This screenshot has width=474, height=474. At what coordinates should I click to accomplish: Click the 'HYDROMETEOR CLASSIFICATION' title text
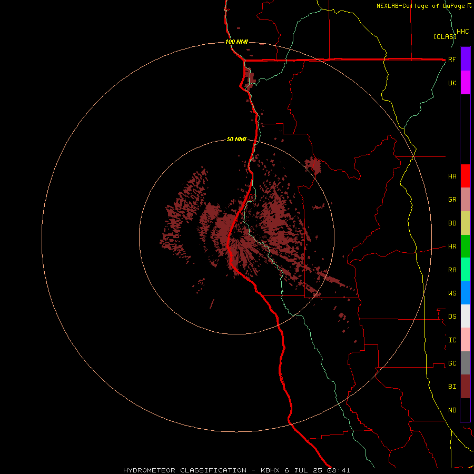185,470
